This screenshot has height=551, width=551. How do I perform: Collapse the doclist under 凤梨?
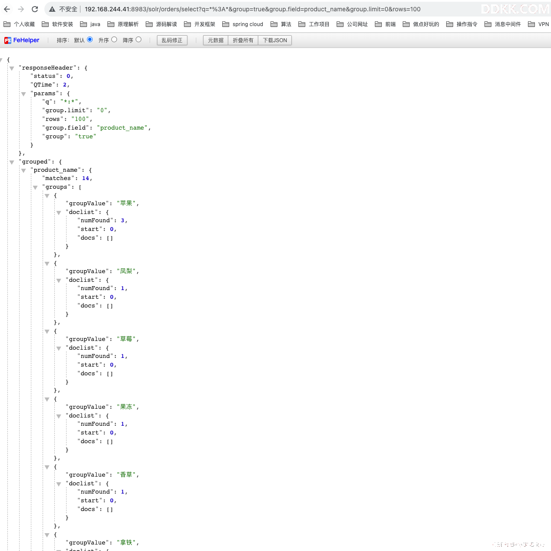tap(59, 281)
